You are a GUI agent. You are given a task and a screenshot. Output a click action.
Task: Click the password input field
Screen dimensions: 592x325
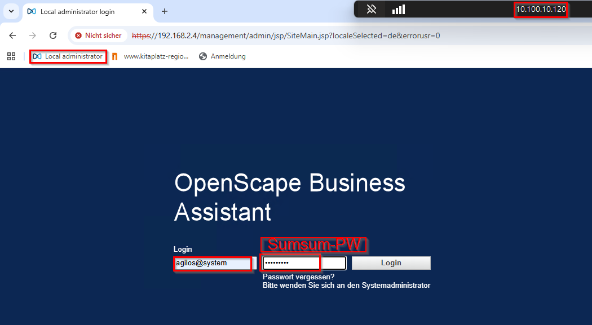pos(304,263)
